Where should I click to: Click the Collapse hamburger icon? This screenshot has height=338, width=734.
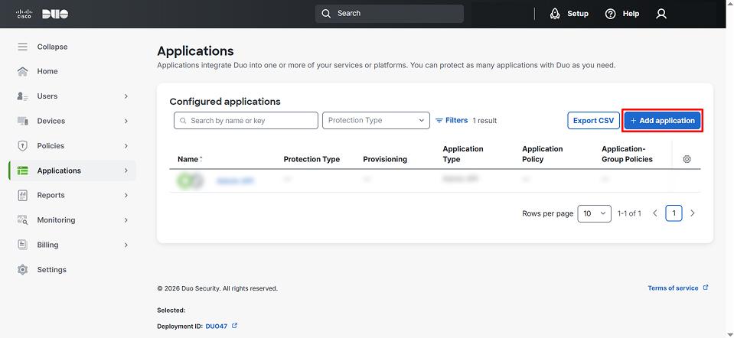pos(22,47)
